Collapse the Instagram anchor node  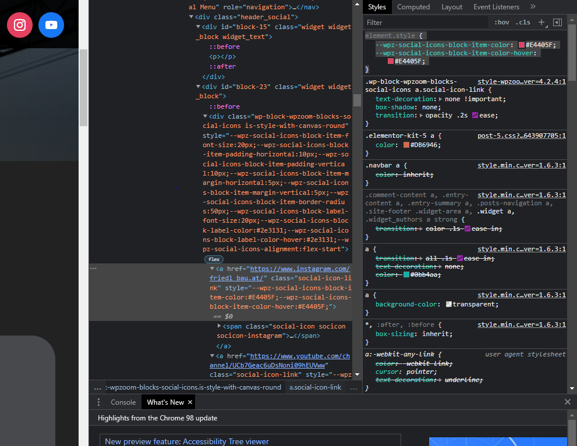[x=212, y=269]
